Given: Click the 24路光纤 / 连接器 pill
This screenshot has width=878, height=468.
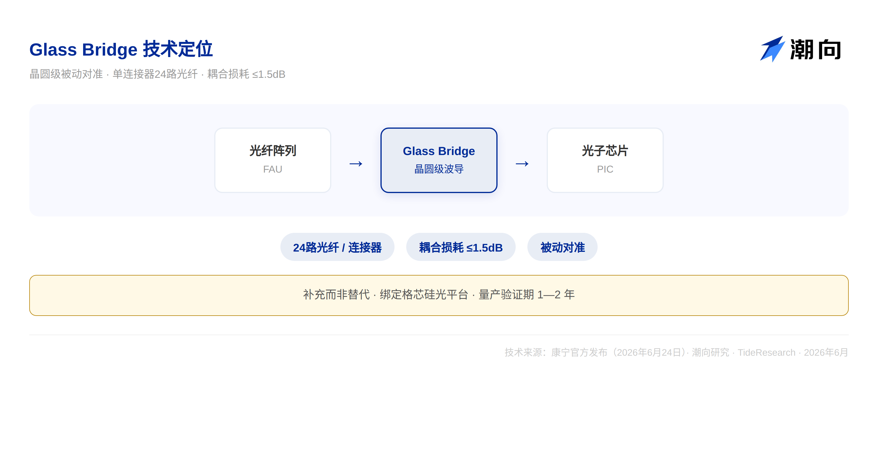Looking at the screenshot, I should coord(337,247).
